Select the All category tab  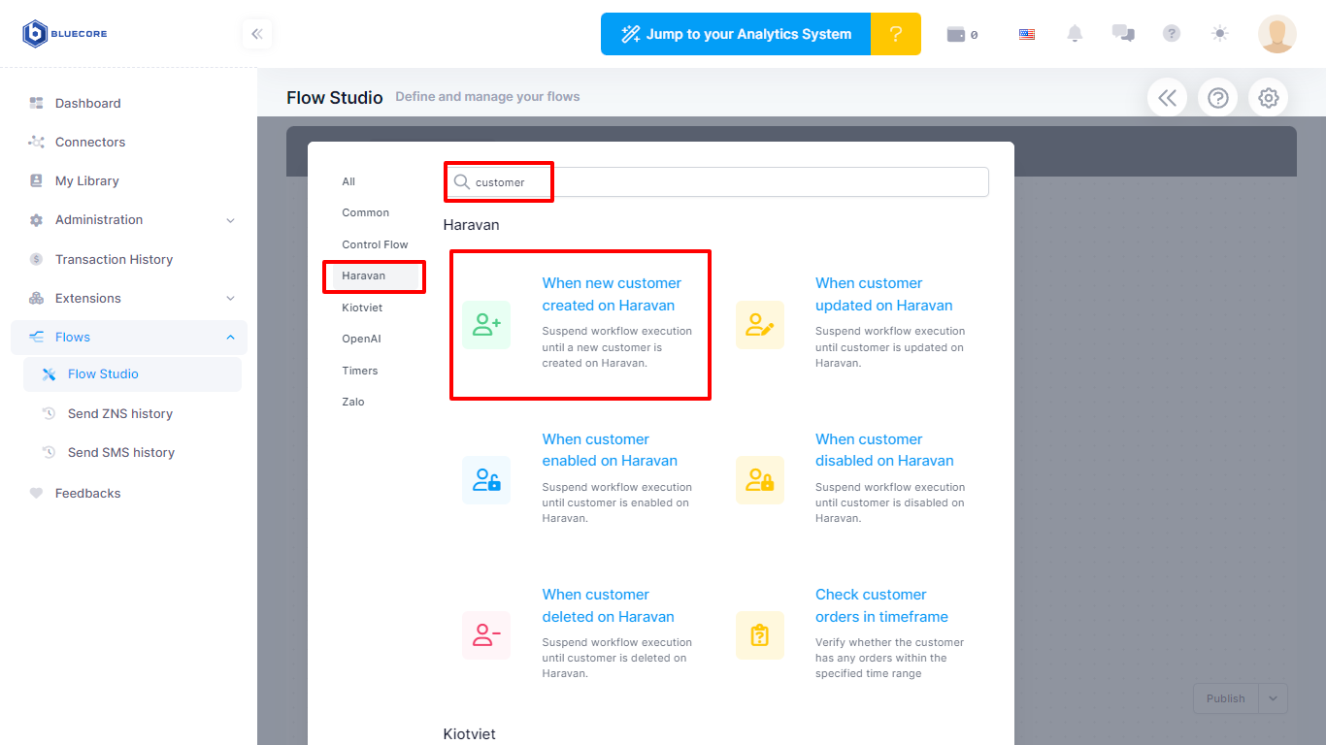click(348, 181)
